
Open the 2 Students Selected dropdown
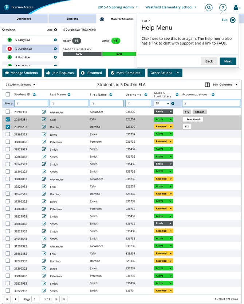click(x=21, y=85)
